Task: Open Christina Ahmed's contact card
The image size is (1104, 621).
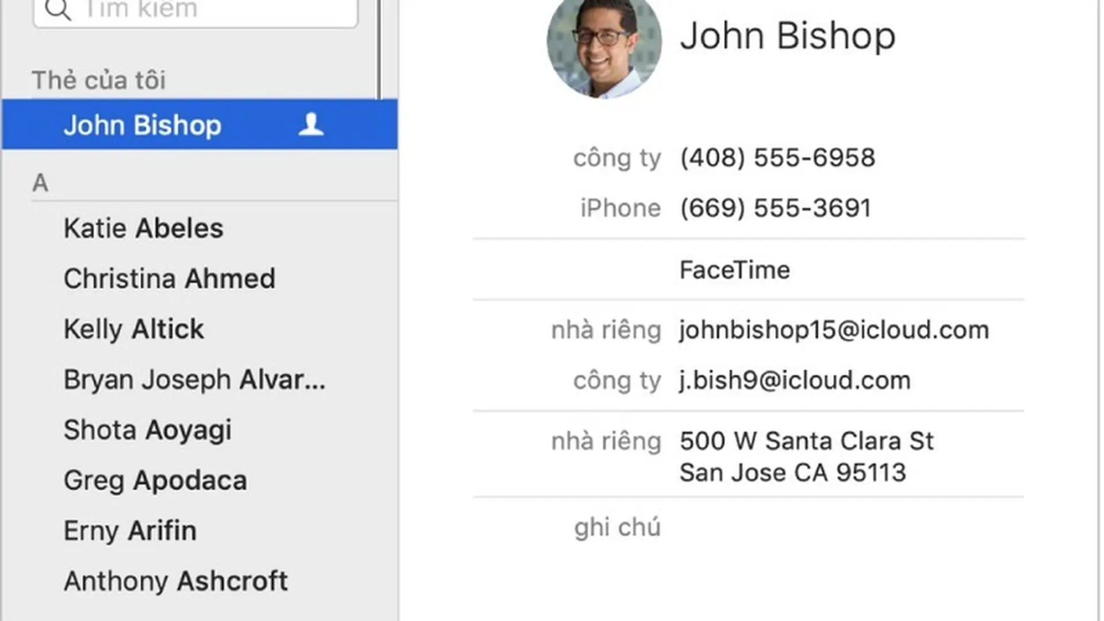Action: click(x=170, y=279)
